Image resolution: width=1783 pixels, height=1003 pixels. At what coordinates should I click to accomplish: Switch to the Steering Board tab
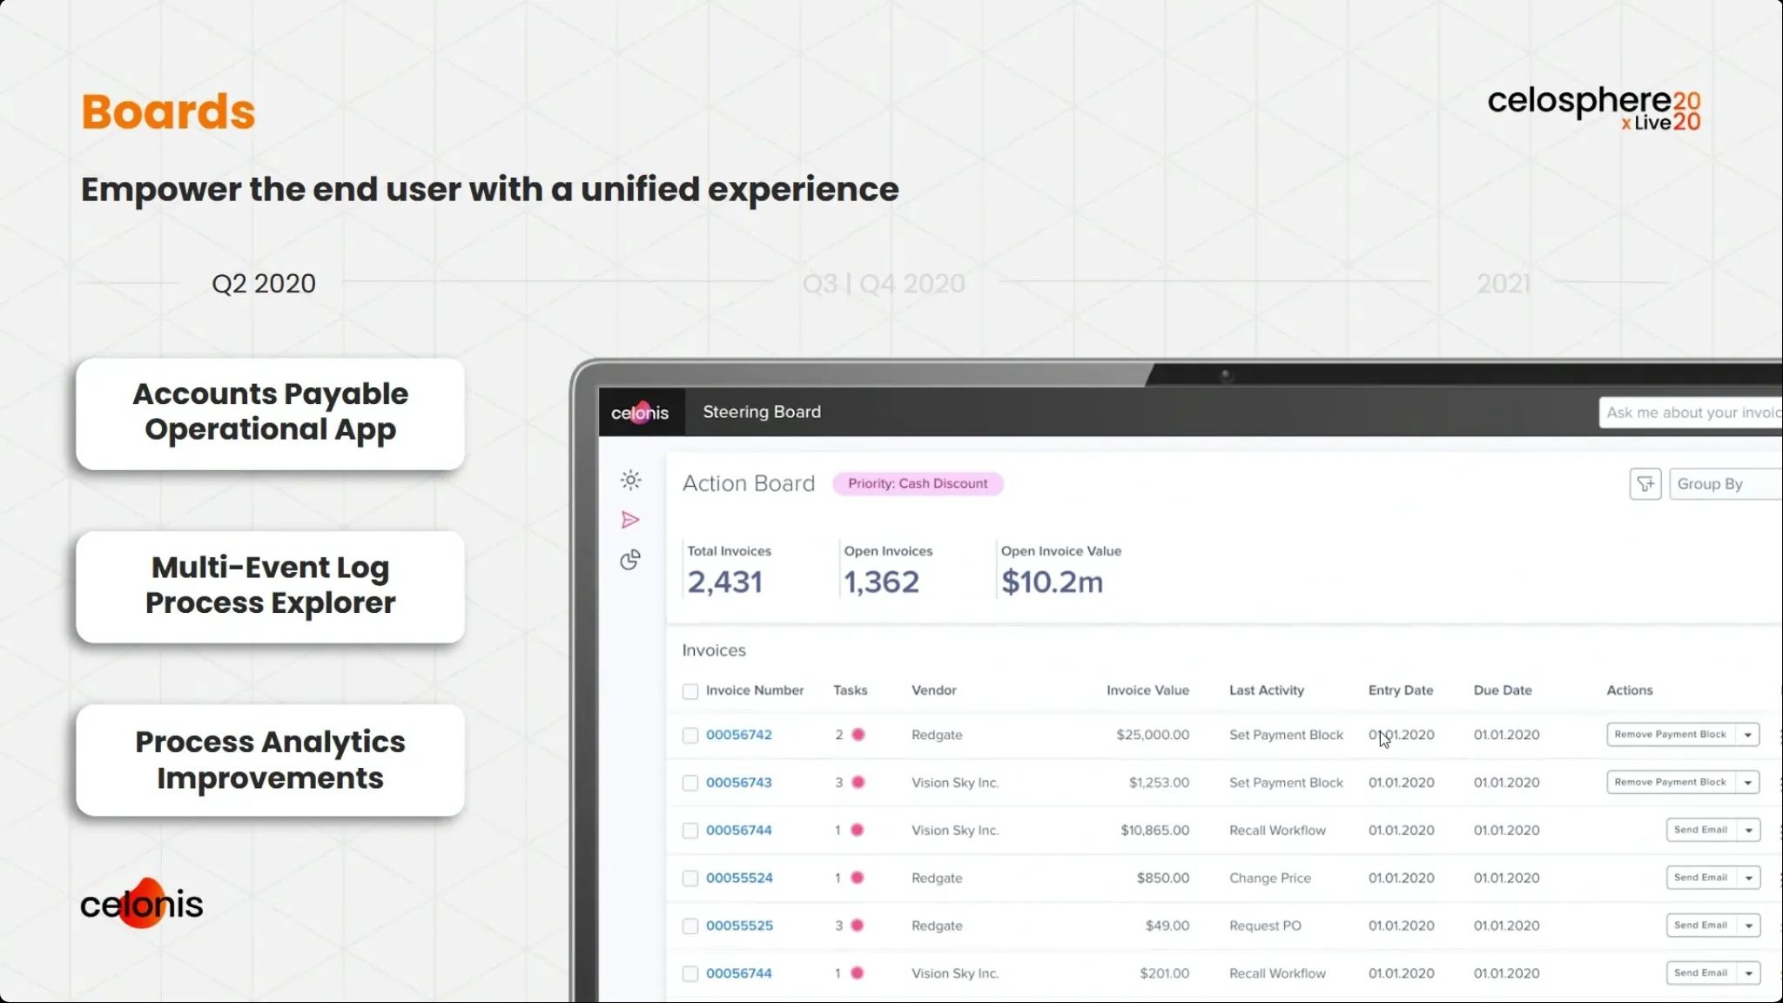762,412
